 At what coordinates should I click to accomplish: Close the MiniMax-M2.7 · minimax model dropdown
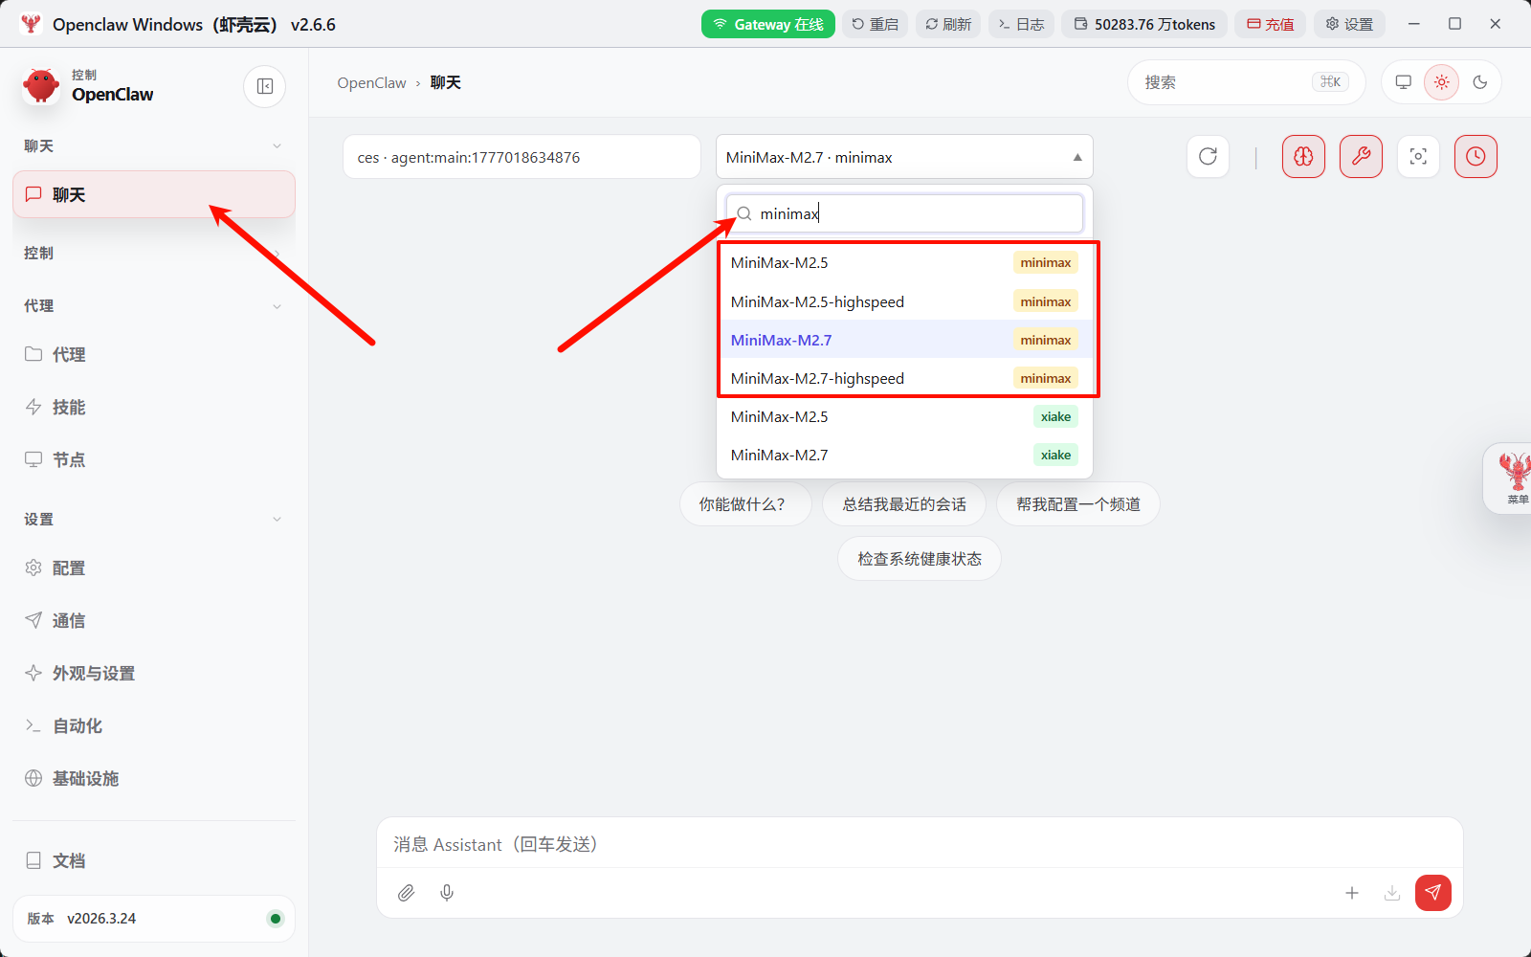point(904,157)
